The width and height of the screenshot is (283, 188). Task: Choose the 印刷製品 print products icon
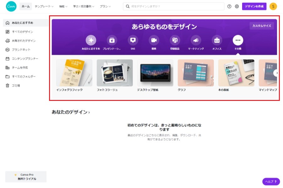pos(175,40)
